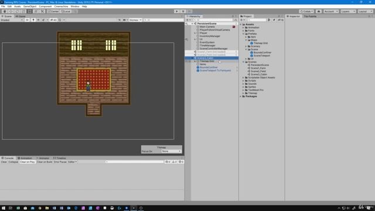Toggle Clear on Build in Console
Screen dimensions: 375x211
coord(45,162)
